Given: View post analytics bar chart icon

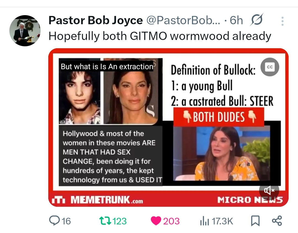Looking at the screenshot, I should point(204,221).
